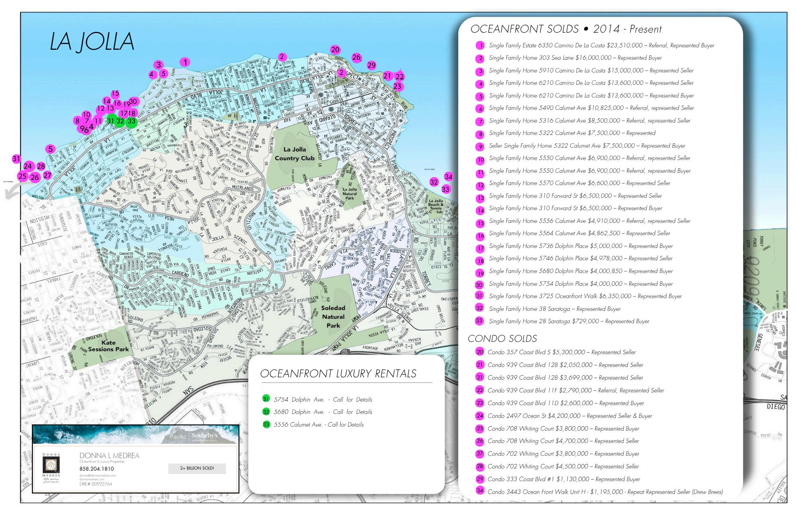Click the Soledad Natural Park label
797x515 pixels.
(x=333, y=317)
